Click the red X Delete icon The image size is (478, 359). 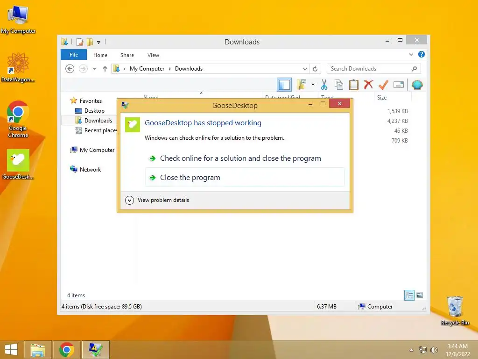pyautogui.click(x=369, y=84)
